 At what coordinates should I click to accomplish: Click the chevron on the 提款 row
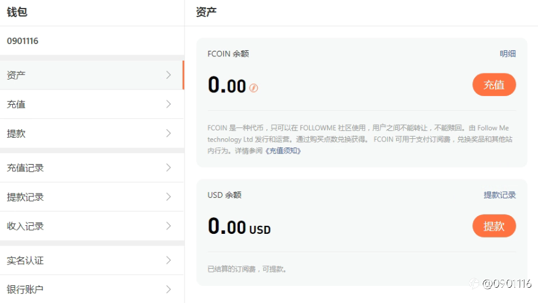point(169,133)
